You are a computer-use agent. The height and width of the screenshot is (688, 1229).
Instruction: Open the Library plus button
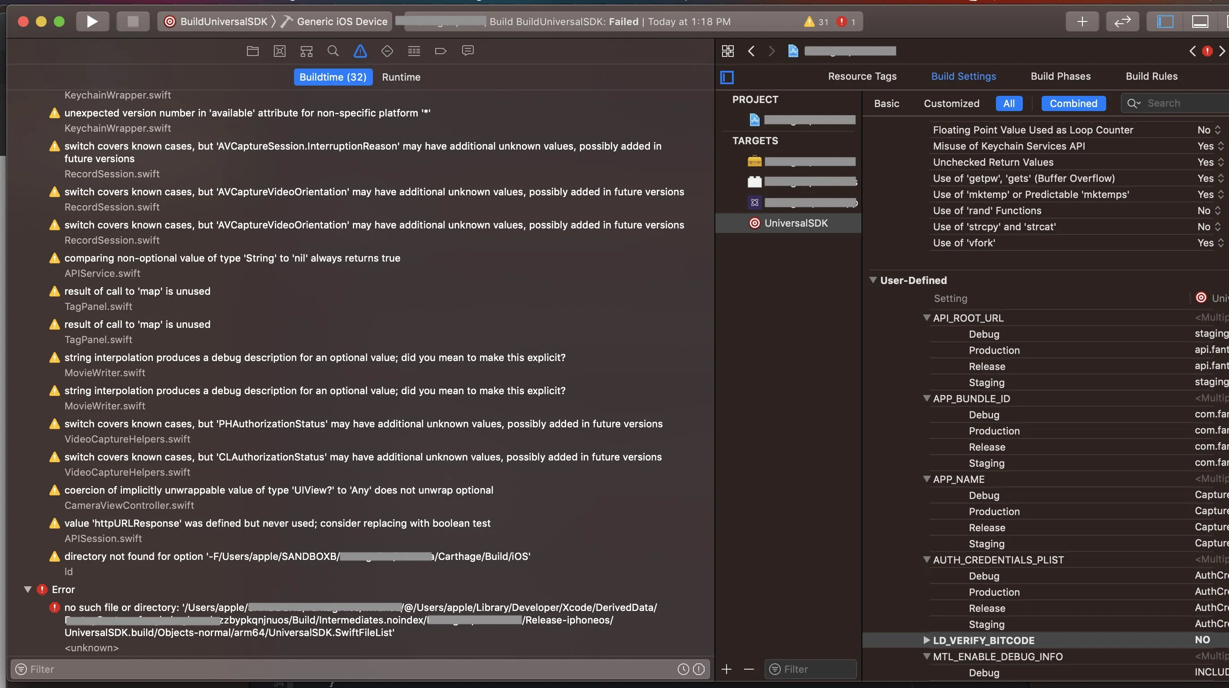click(1082, 21)
